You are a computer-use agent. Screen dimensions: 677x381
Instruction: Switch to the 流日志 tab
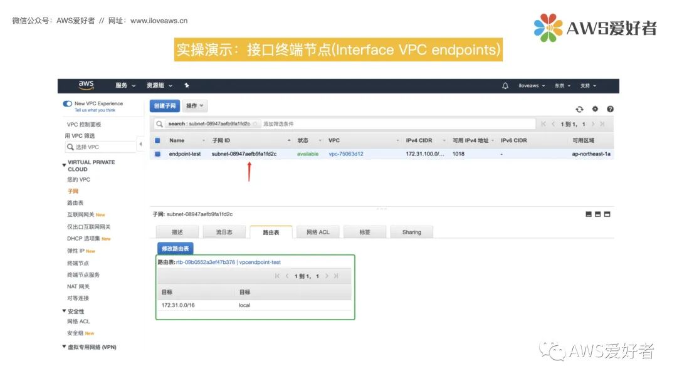tap(224, 232)
